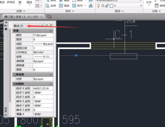Toggle the layer lock padlock icon

[107, 6]
